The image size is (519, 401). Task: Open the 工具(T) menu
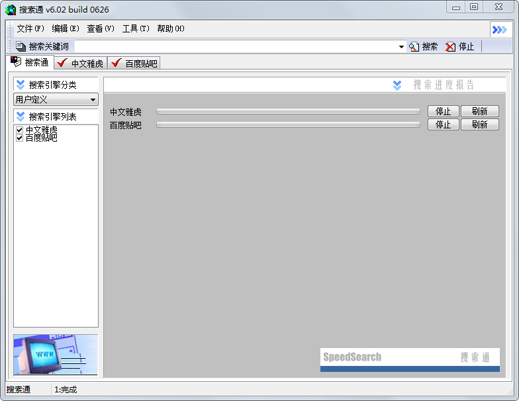tap(136, 28)
